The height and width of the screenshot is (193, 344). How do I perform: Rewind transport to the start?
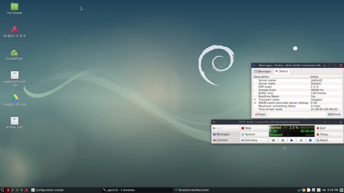[273, 140]
